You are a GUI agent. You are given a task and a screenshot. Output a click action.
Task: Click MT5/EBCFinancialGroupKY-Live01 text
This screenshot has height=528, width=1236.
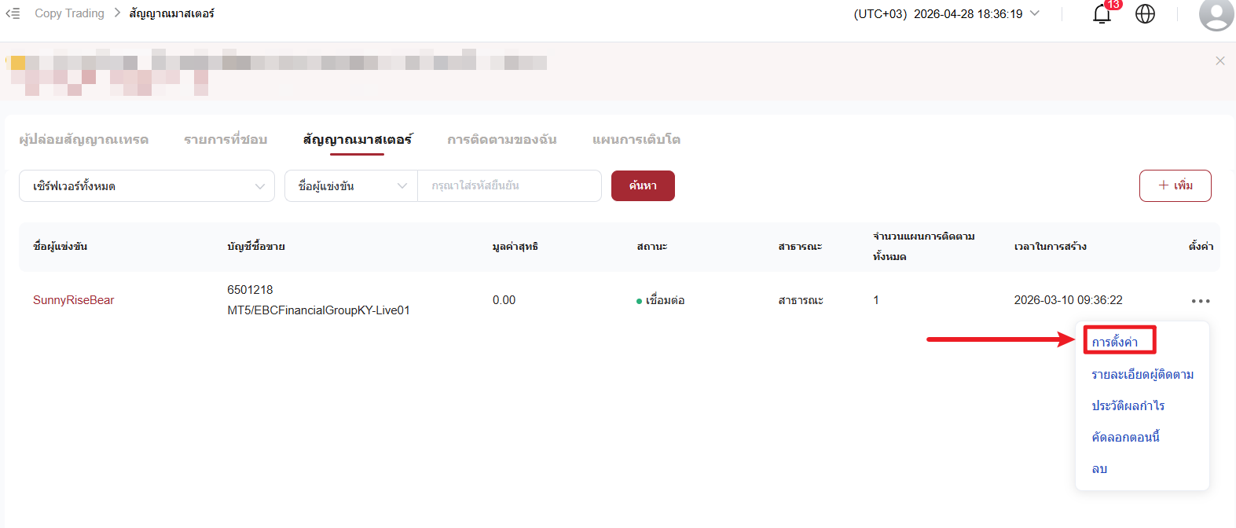(x=318, y=310)
